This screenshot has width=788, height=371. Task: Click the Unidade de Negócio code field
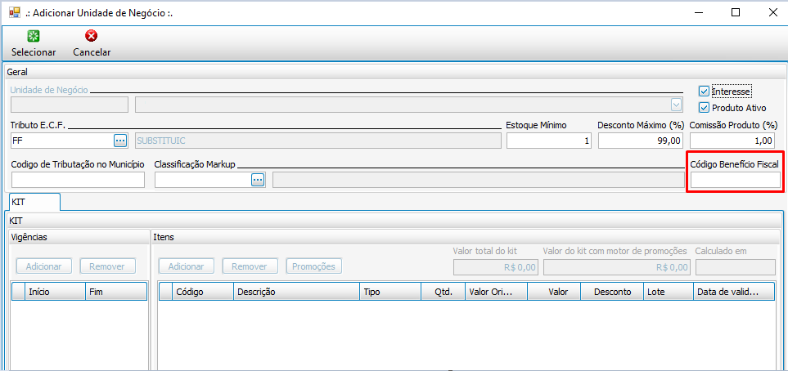click(x=70, y=105)
